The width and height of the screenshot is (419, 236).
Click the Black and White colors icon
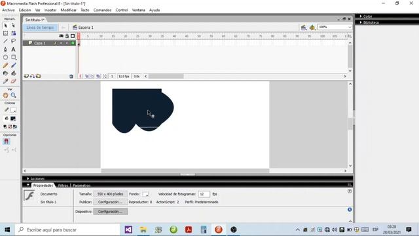tap(5, 127)
